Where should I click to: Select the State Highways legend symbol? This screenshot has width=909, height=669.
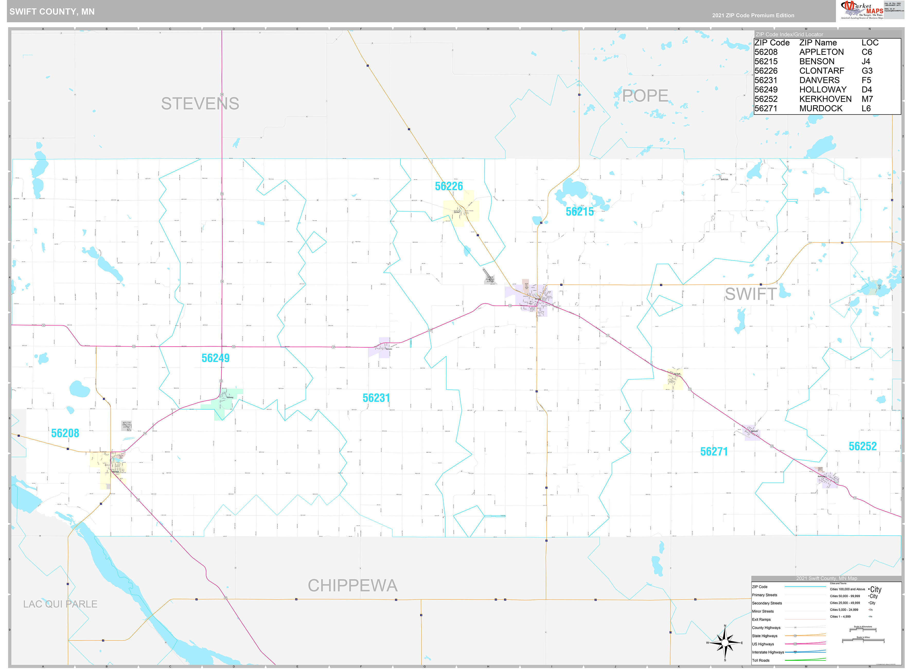[795, 636]
